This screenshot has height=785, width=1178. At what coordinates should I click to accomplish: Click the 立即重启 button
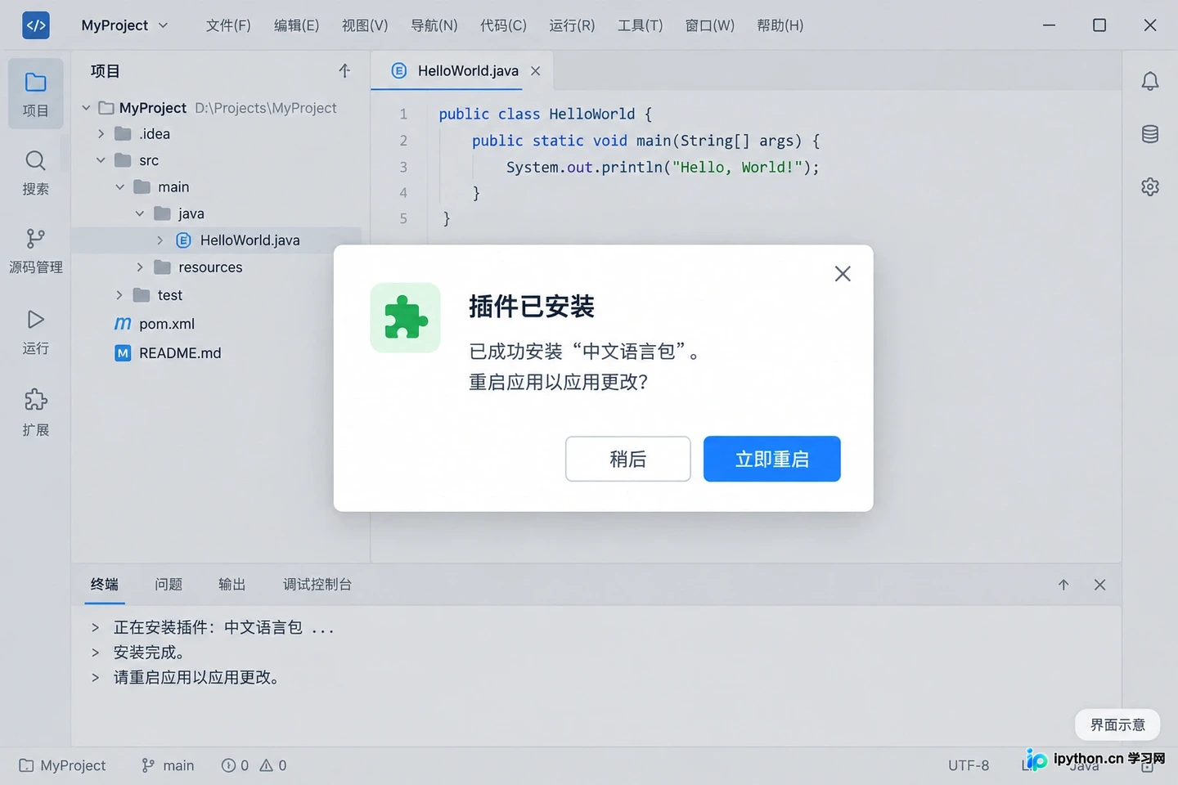(772, 459)
